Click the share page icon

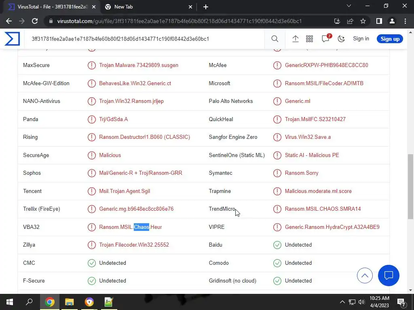[x=350, y=21]
